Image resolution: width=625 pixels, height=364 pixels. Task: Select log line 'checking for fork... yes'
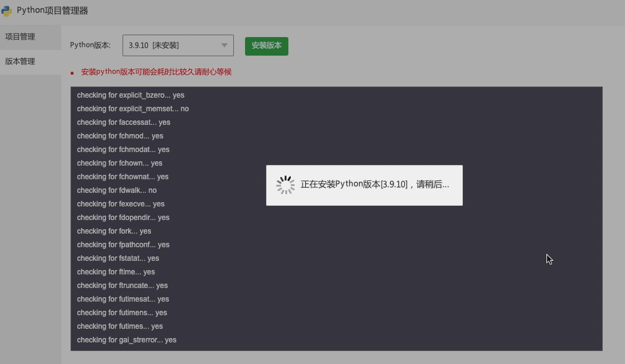(114, 231)
